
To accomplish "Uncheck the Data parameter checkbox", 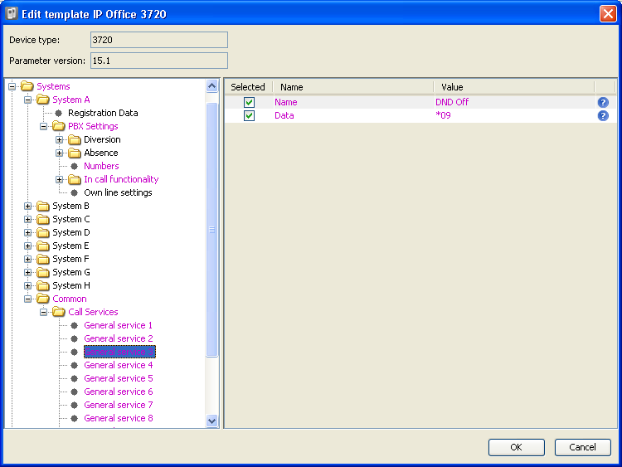I will pyautogui.click(x=249, y=116).
